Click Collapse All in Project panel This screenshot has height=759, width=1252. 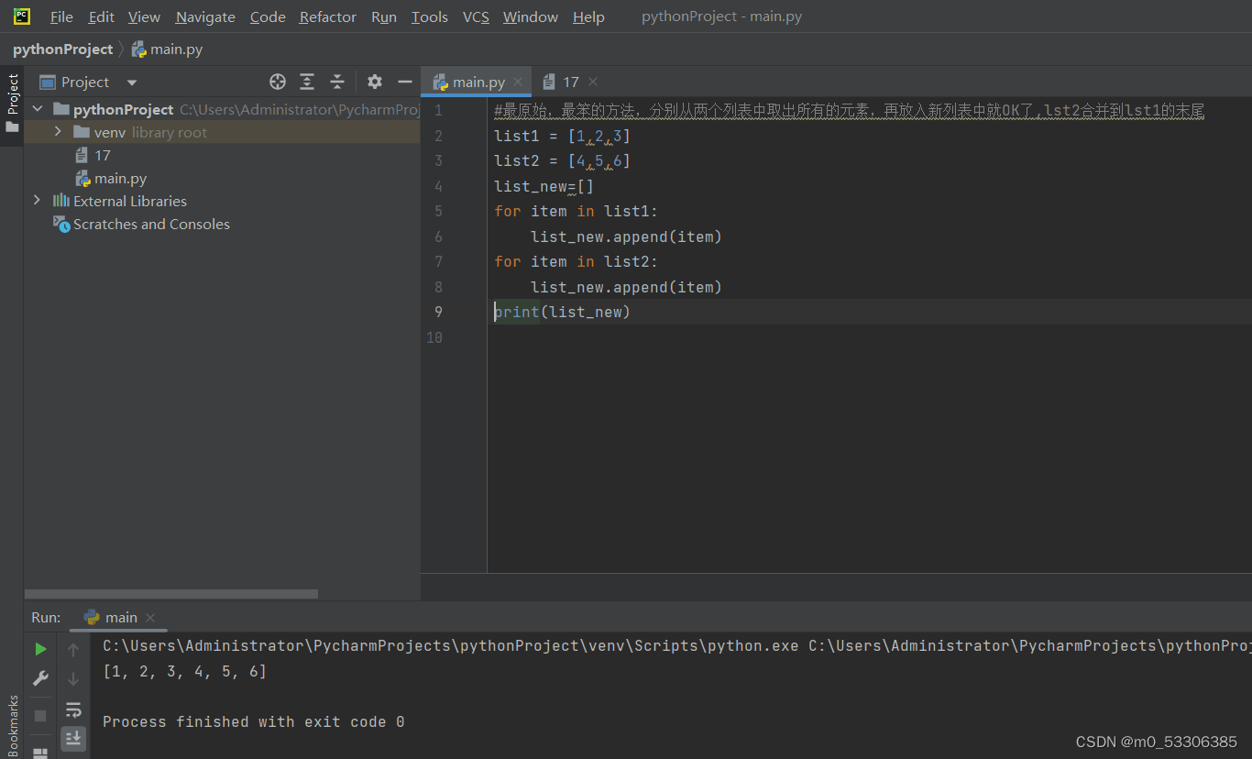(x=337, y=82)
